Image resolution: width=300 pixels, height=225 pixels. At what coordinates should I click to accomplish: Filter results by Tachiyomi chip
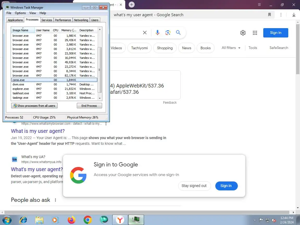(x=139, y=48)
